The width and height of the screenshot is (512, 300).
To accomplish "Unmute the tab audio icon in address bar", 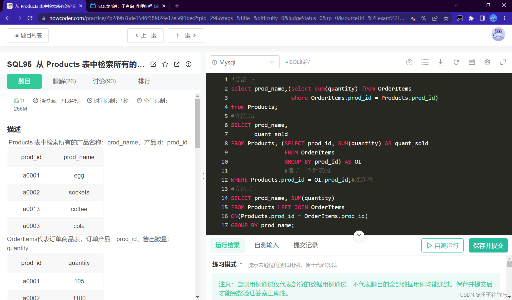I will point(413,18).
